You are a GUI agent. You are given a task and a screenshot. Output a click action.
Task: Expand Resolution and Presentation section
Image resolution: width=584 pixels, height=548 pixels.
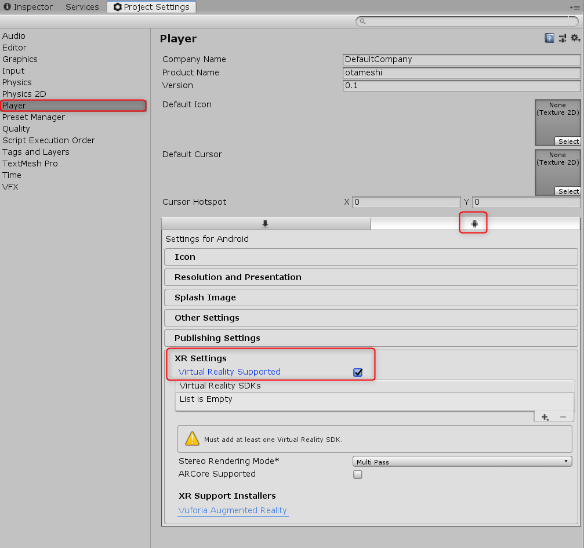point(371,277)
